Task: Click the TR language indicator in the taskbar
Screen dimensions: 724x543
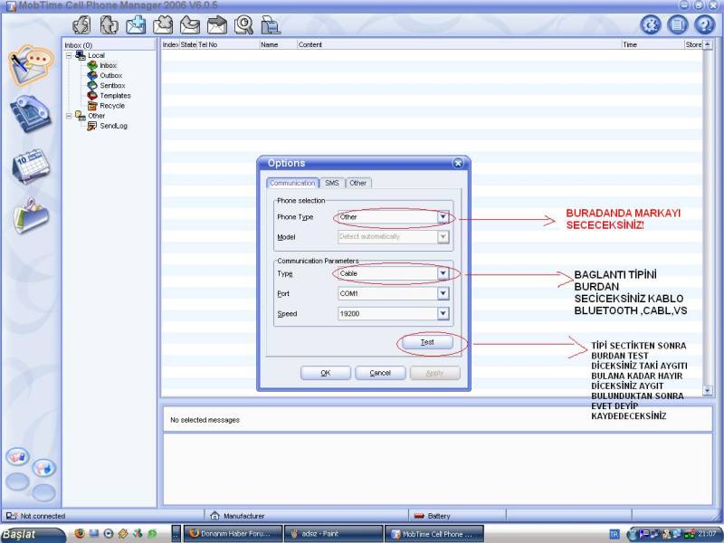Action: click(614, 534)
